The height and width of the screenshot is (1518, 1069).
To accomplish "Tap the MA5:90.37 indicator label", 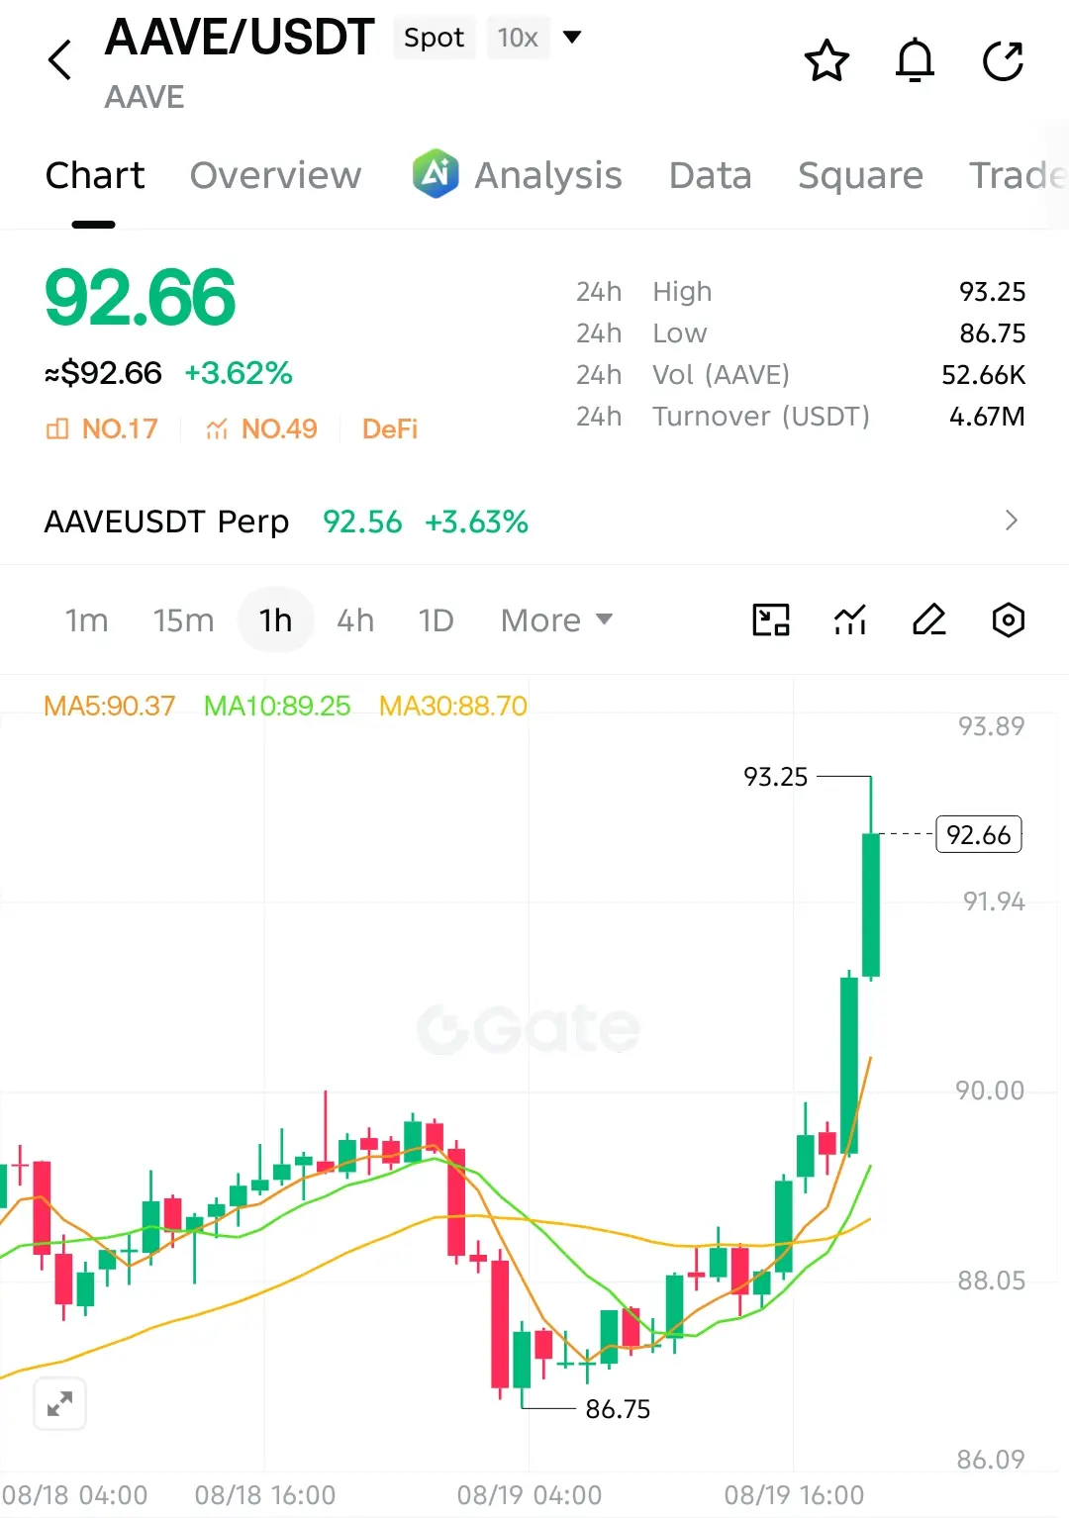I will coord(109,706).
